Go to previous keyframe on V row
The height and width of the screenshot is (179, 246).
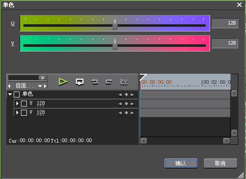pyautogui.click(x=120, y=113)
